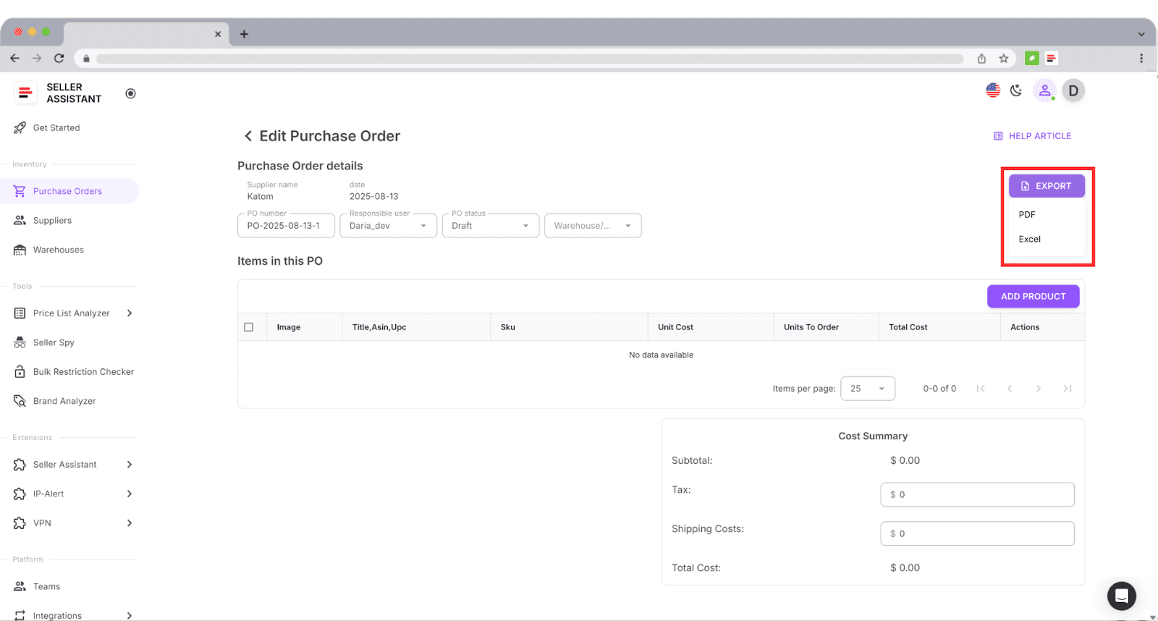
Task: Go to Suppliers in the sidebar
Action: pyautogui.click(x=52, y=221)
